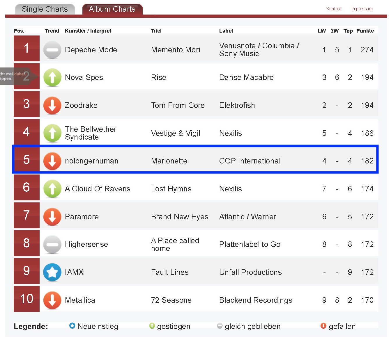Click the blue star icon beside IAMX
The height and width of the screenshot is (349, 389).
click(x=52, y=272)
